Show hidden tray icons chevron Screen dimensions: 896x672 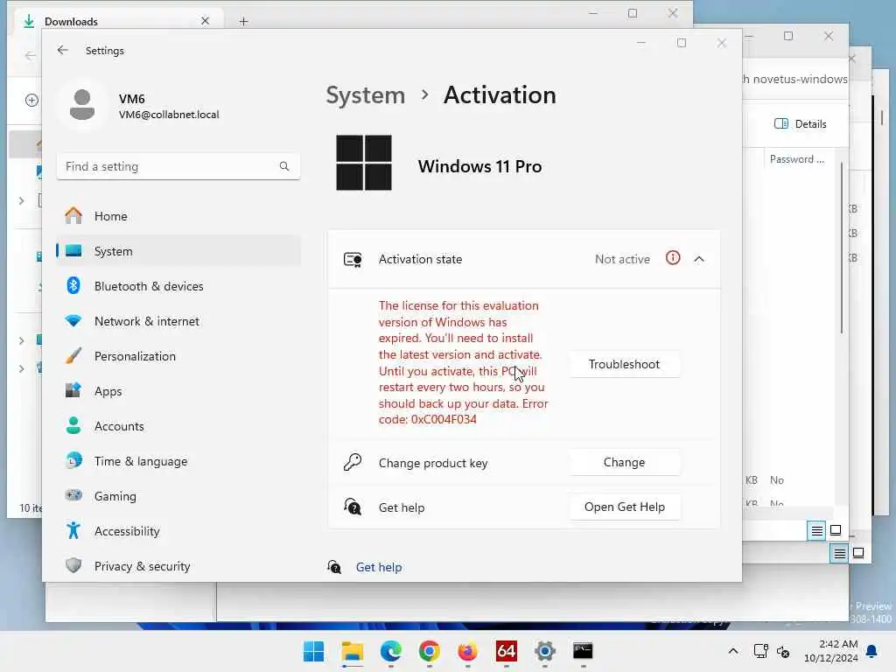click(x=733, y=651)
